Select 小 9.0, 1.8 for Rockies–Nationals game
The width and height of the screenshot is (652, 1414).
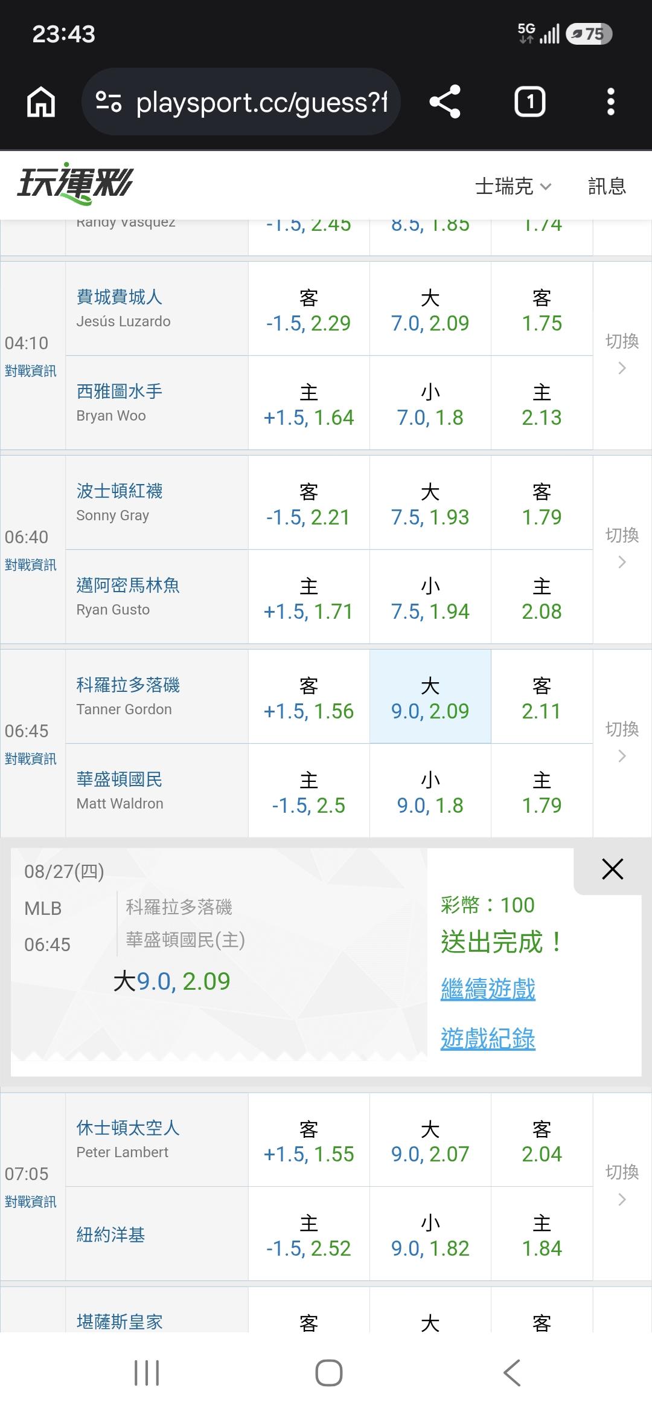430,791
